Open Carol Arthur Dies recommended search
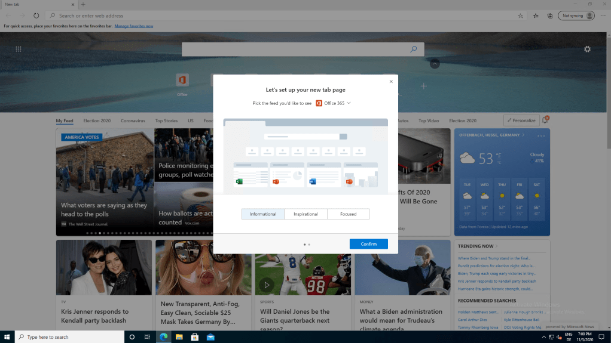 click(x=472, y=320)
